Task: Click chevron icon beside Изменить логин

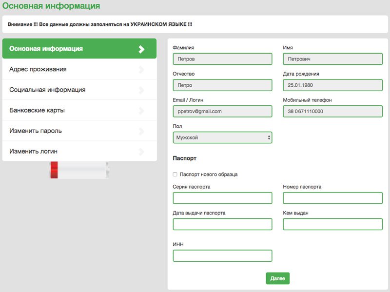Action: pyautogui.click(x=141, y=152)
